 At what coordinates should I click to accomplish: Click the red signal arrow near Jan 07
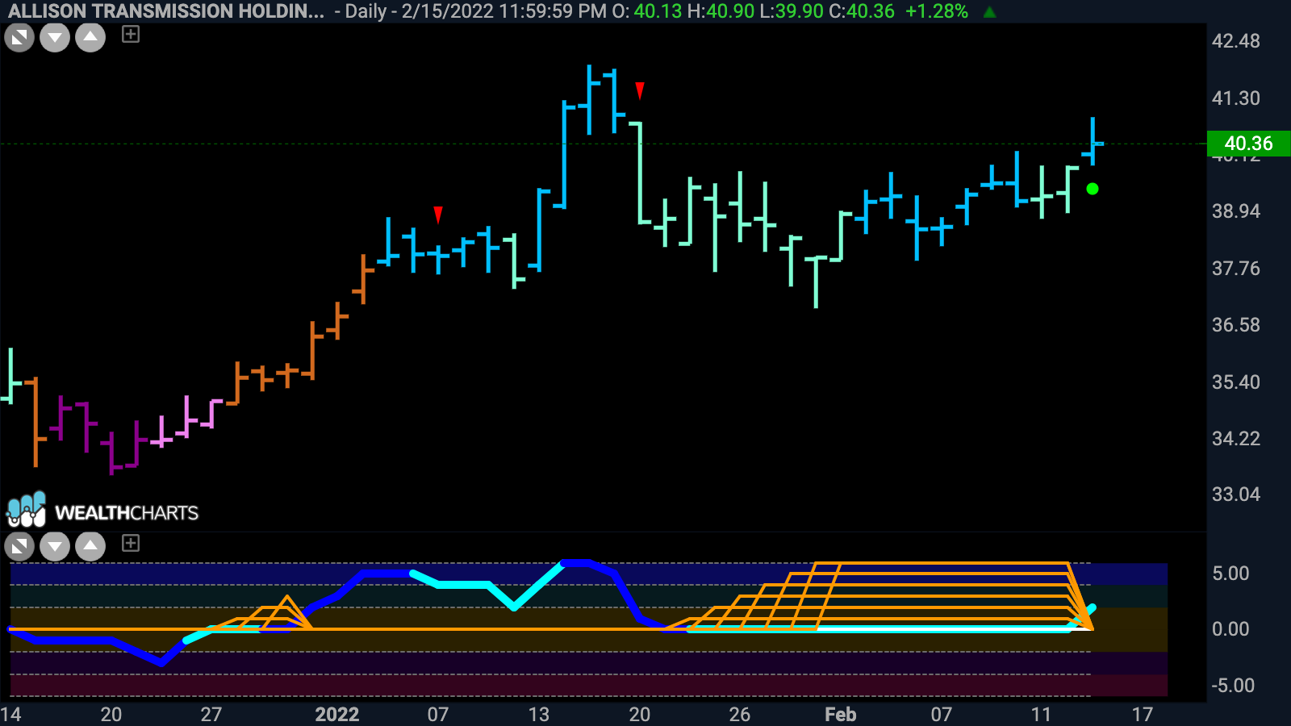point(438,215)
